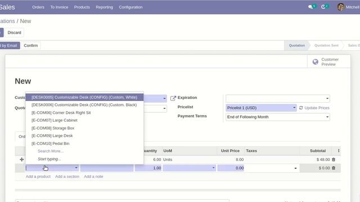Click the Send by Email button

10,45
